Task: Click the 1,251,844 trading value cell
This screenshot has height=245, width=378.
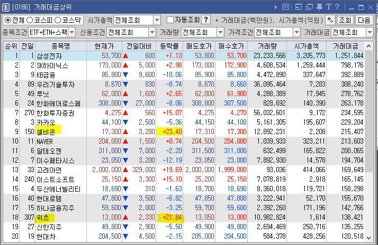Action: pyautogui.click(x=349, y=56)
